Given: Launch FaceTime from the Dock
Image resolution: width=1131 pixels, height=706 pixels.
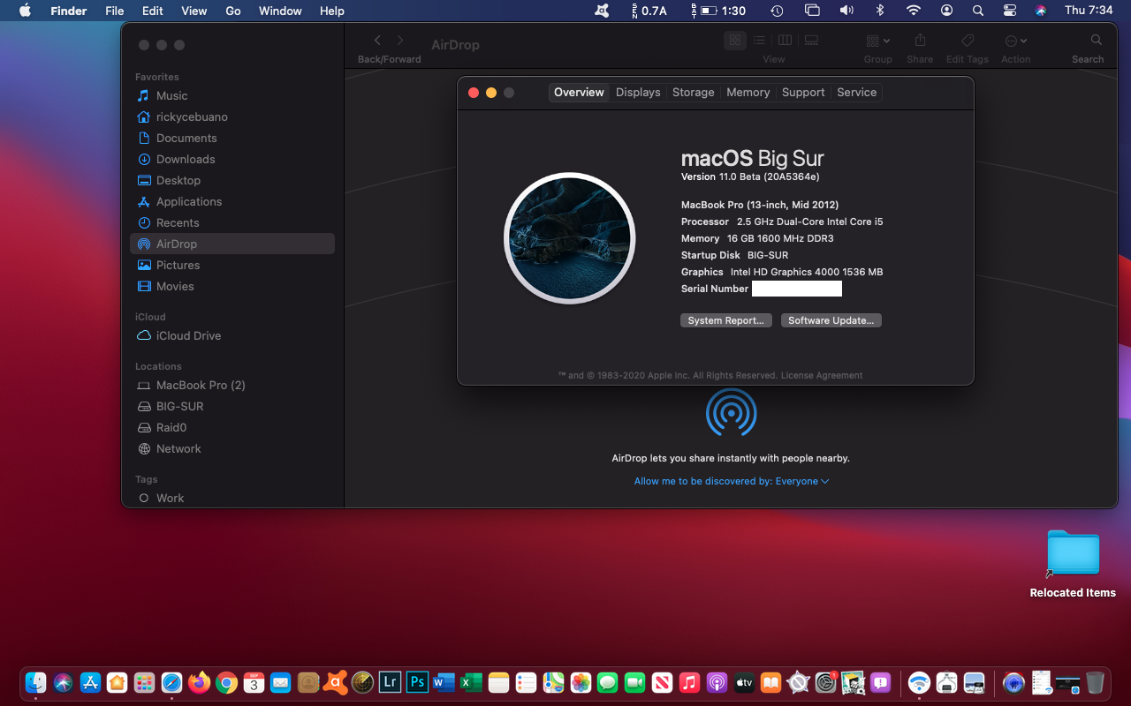Looking at the screenshot, I should coord(634,682).
